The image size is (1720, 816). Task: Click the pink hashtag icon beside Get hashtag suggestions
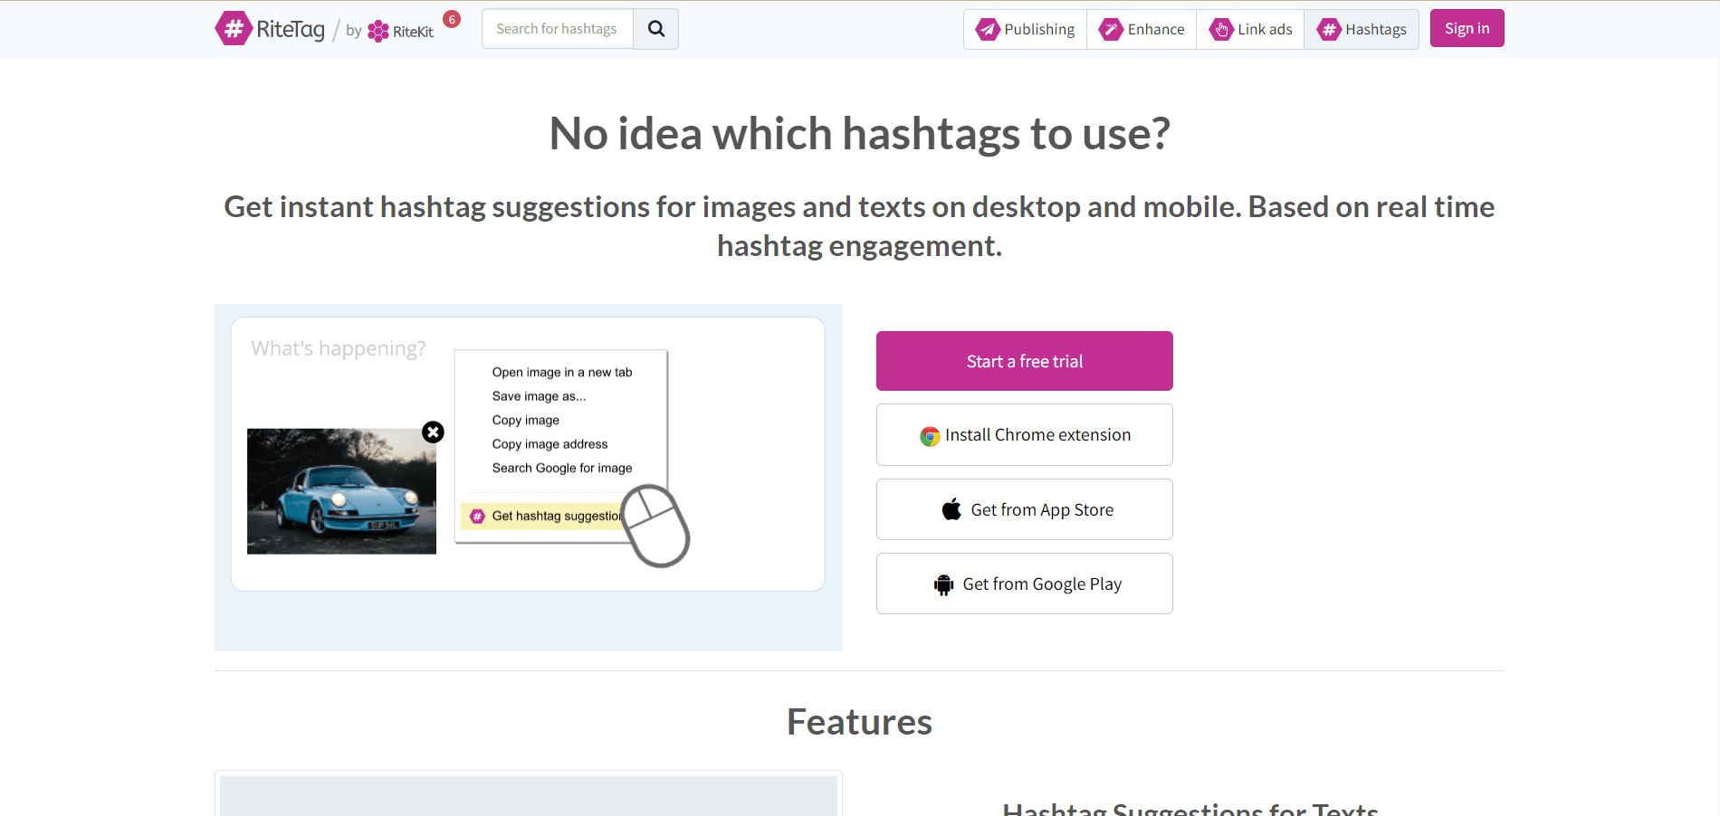click(477, 516)
